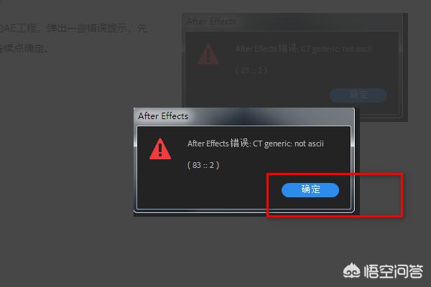Click the background dialog's dark content panel
Viewport: 431px width, 287px height.
[x=292, y=73]
